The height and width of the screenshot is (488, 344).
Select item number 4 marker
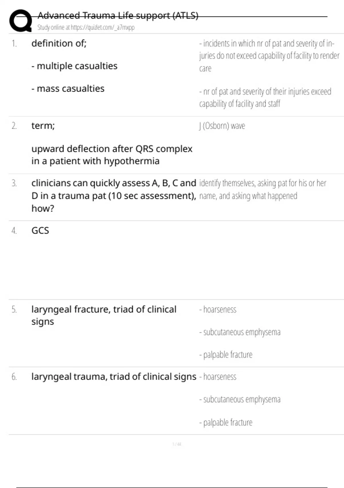pos(14,231)
